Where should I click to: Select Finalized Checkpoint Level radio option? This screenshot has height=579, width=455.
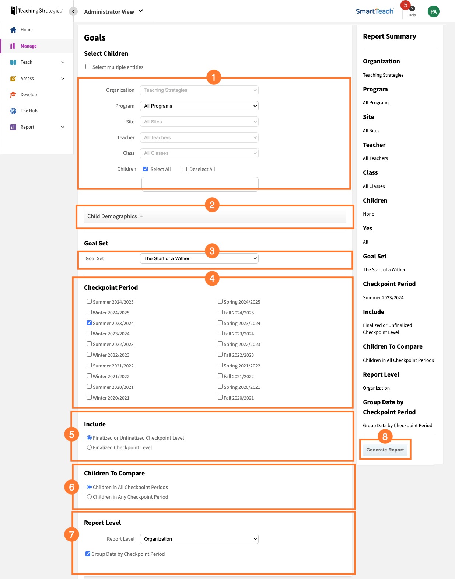tap(89, 447)
